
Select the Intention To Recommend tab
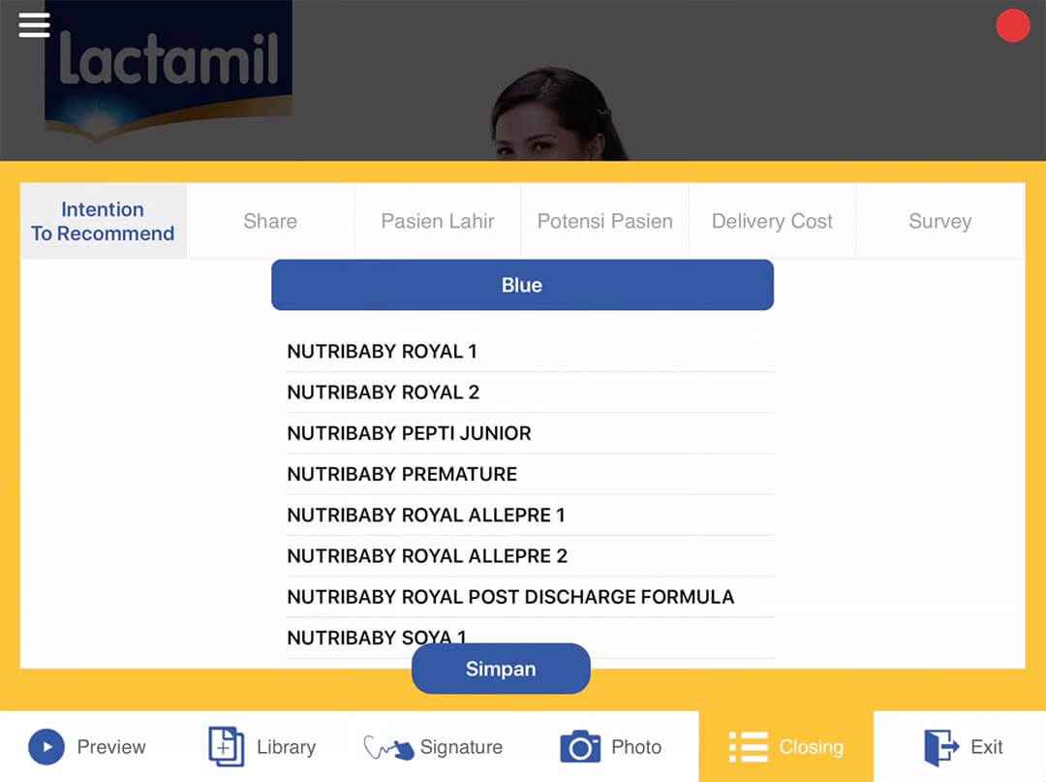pyautogui.click(x=103, y=221)
